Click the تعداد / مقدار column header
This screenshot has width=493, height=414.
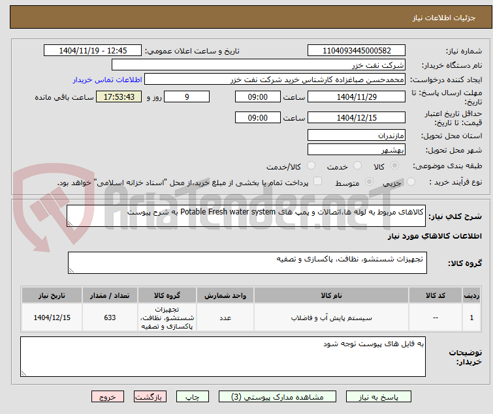[110, 295]
